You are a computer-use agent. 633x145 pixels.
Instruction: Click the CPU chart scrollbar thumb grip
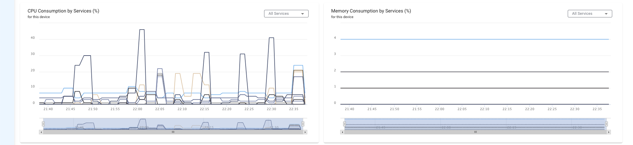pyautogui.click(x=173, y=132)
